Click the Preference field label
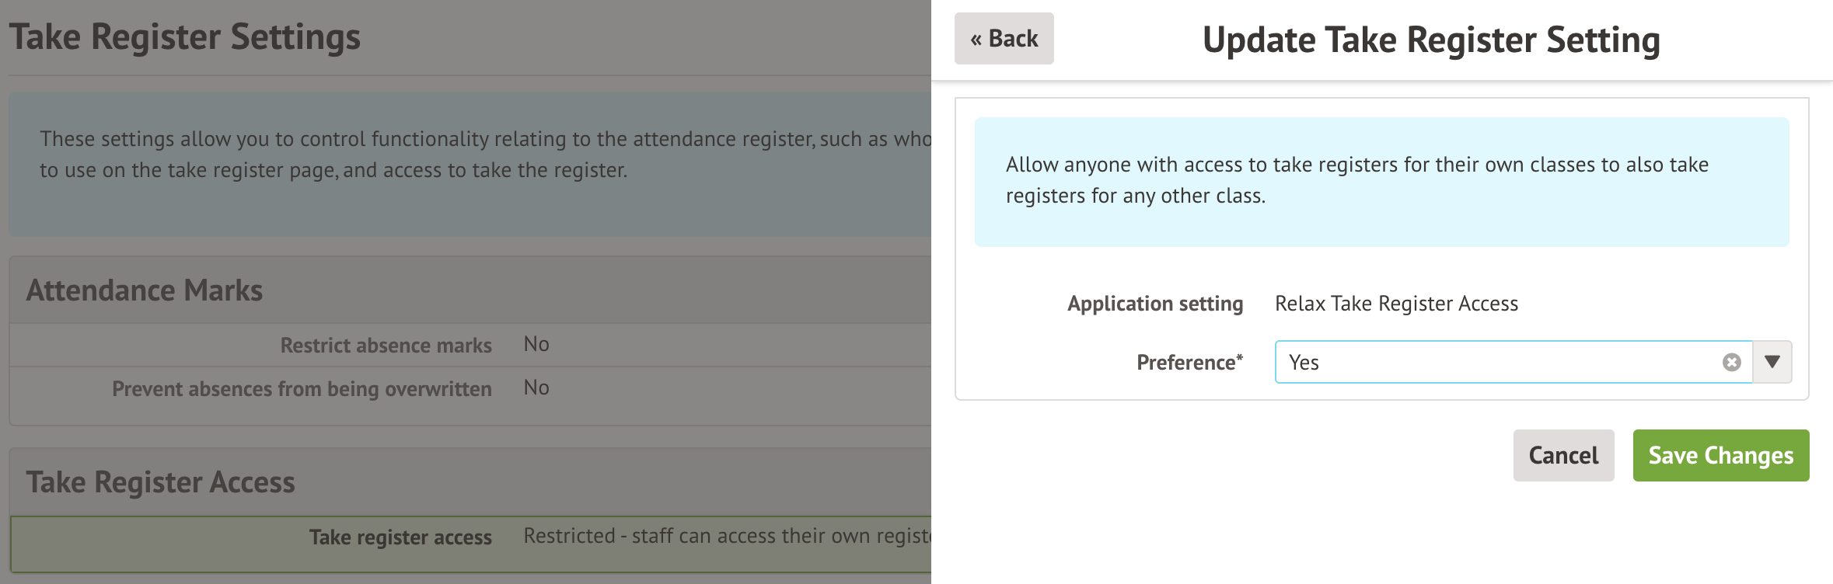 (x=1189, y=363)
